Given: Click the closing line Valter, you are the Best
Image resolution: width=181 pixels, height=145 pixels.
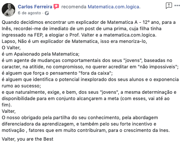Looking at the screenshot, I should [27, 139].
